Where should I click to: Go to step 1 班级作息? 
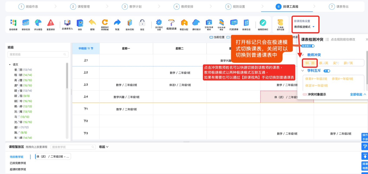(28, 7)
